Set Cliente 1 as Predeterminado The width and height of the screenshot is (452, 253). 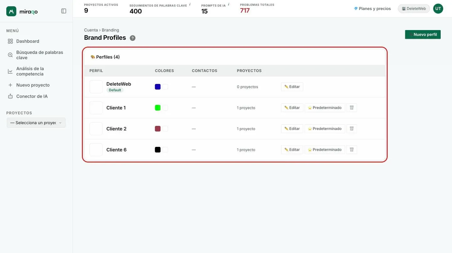click(x=325, y=108)
